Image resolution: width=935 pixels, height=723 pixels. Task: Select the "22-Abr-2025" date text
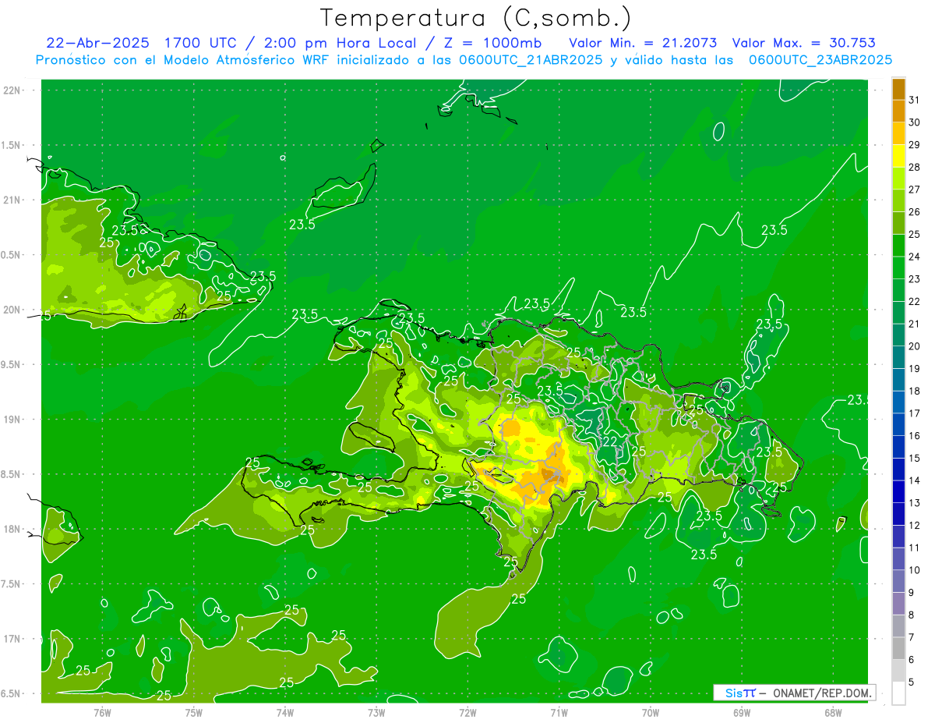(x=97, y=43)
